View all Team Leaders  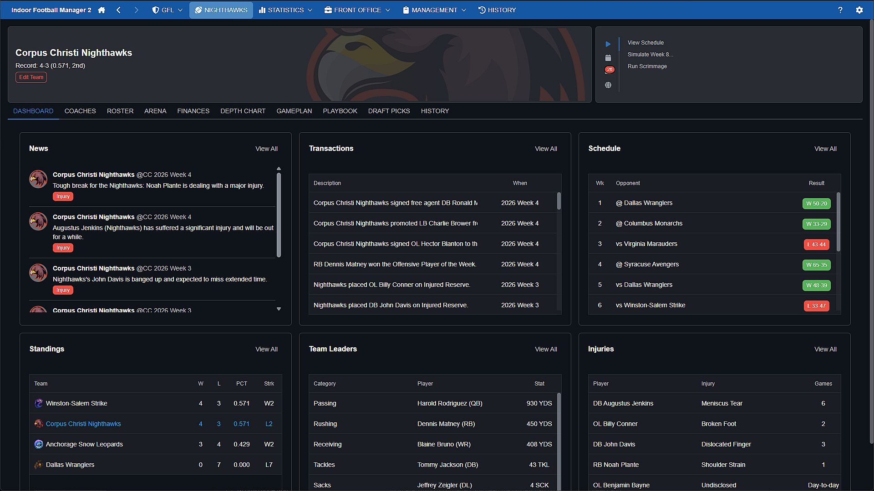(x=546, y=349)
